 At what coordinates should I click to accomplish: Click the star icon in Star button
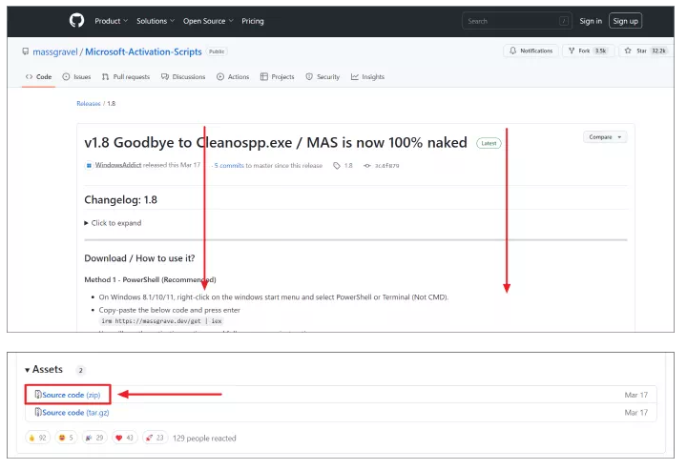click(628, 51)
